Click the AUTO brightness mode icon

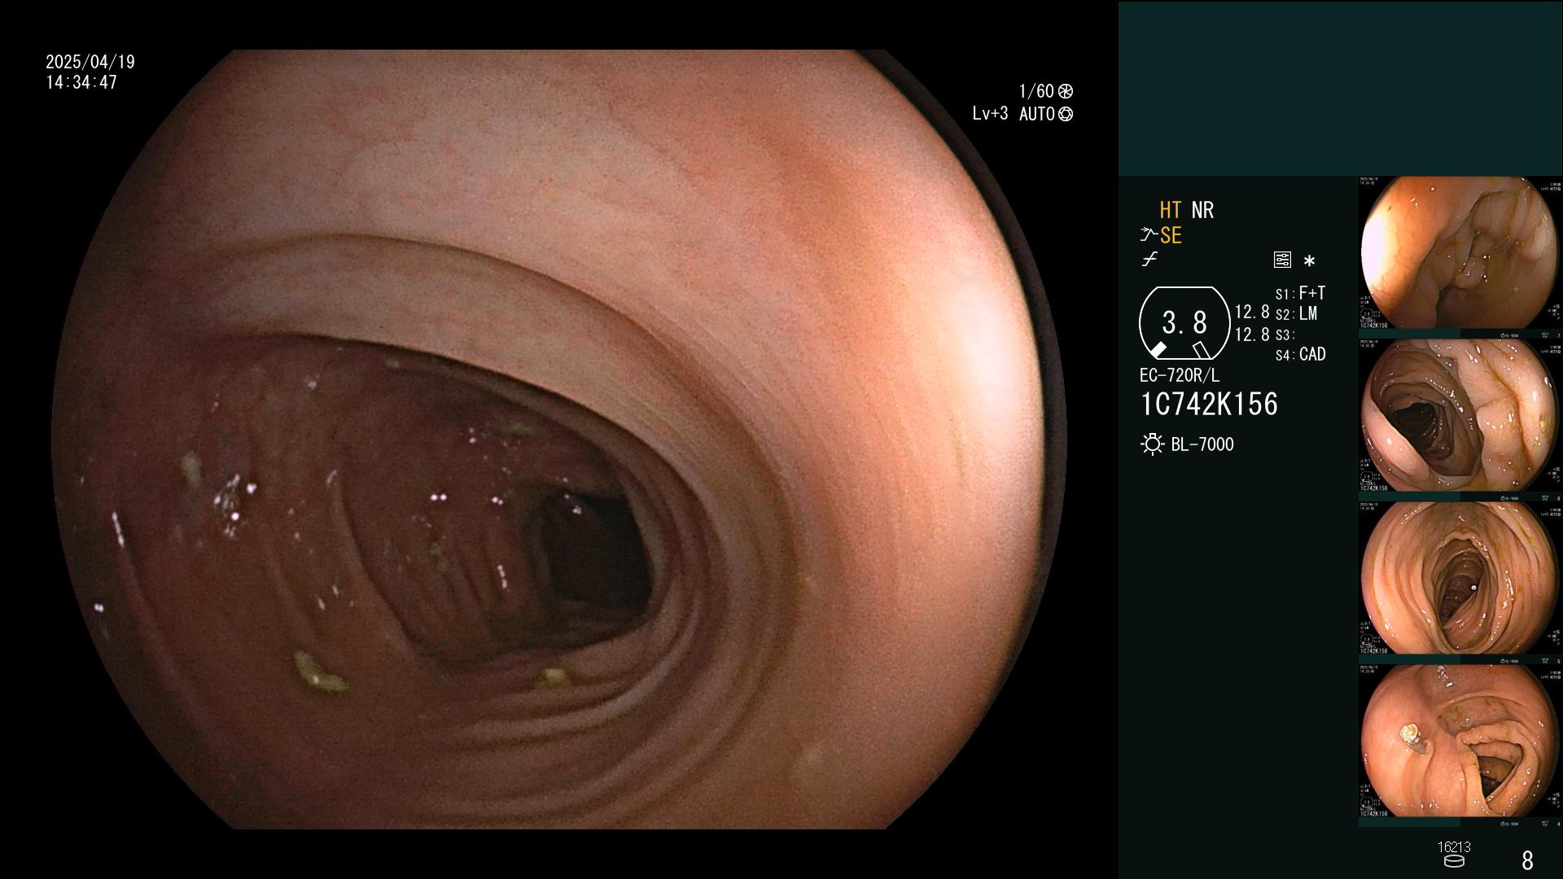click(x=1066, y=114)
